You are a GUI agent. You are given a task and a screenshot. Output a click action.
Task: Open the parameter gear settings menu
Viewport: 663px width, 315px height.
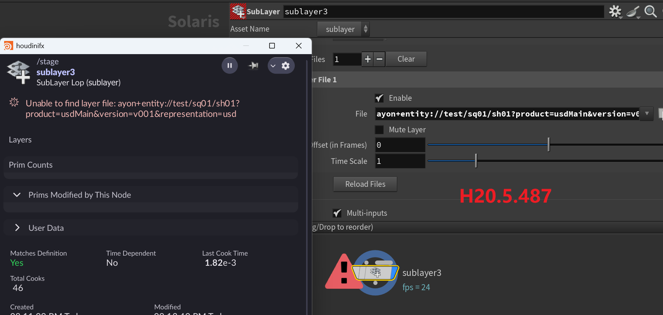[x=615, y=11]
